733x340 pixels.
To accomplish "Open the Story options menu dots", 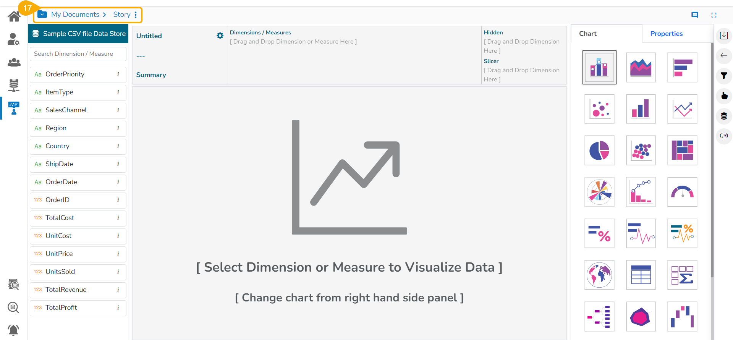I will tap(136, 15).
